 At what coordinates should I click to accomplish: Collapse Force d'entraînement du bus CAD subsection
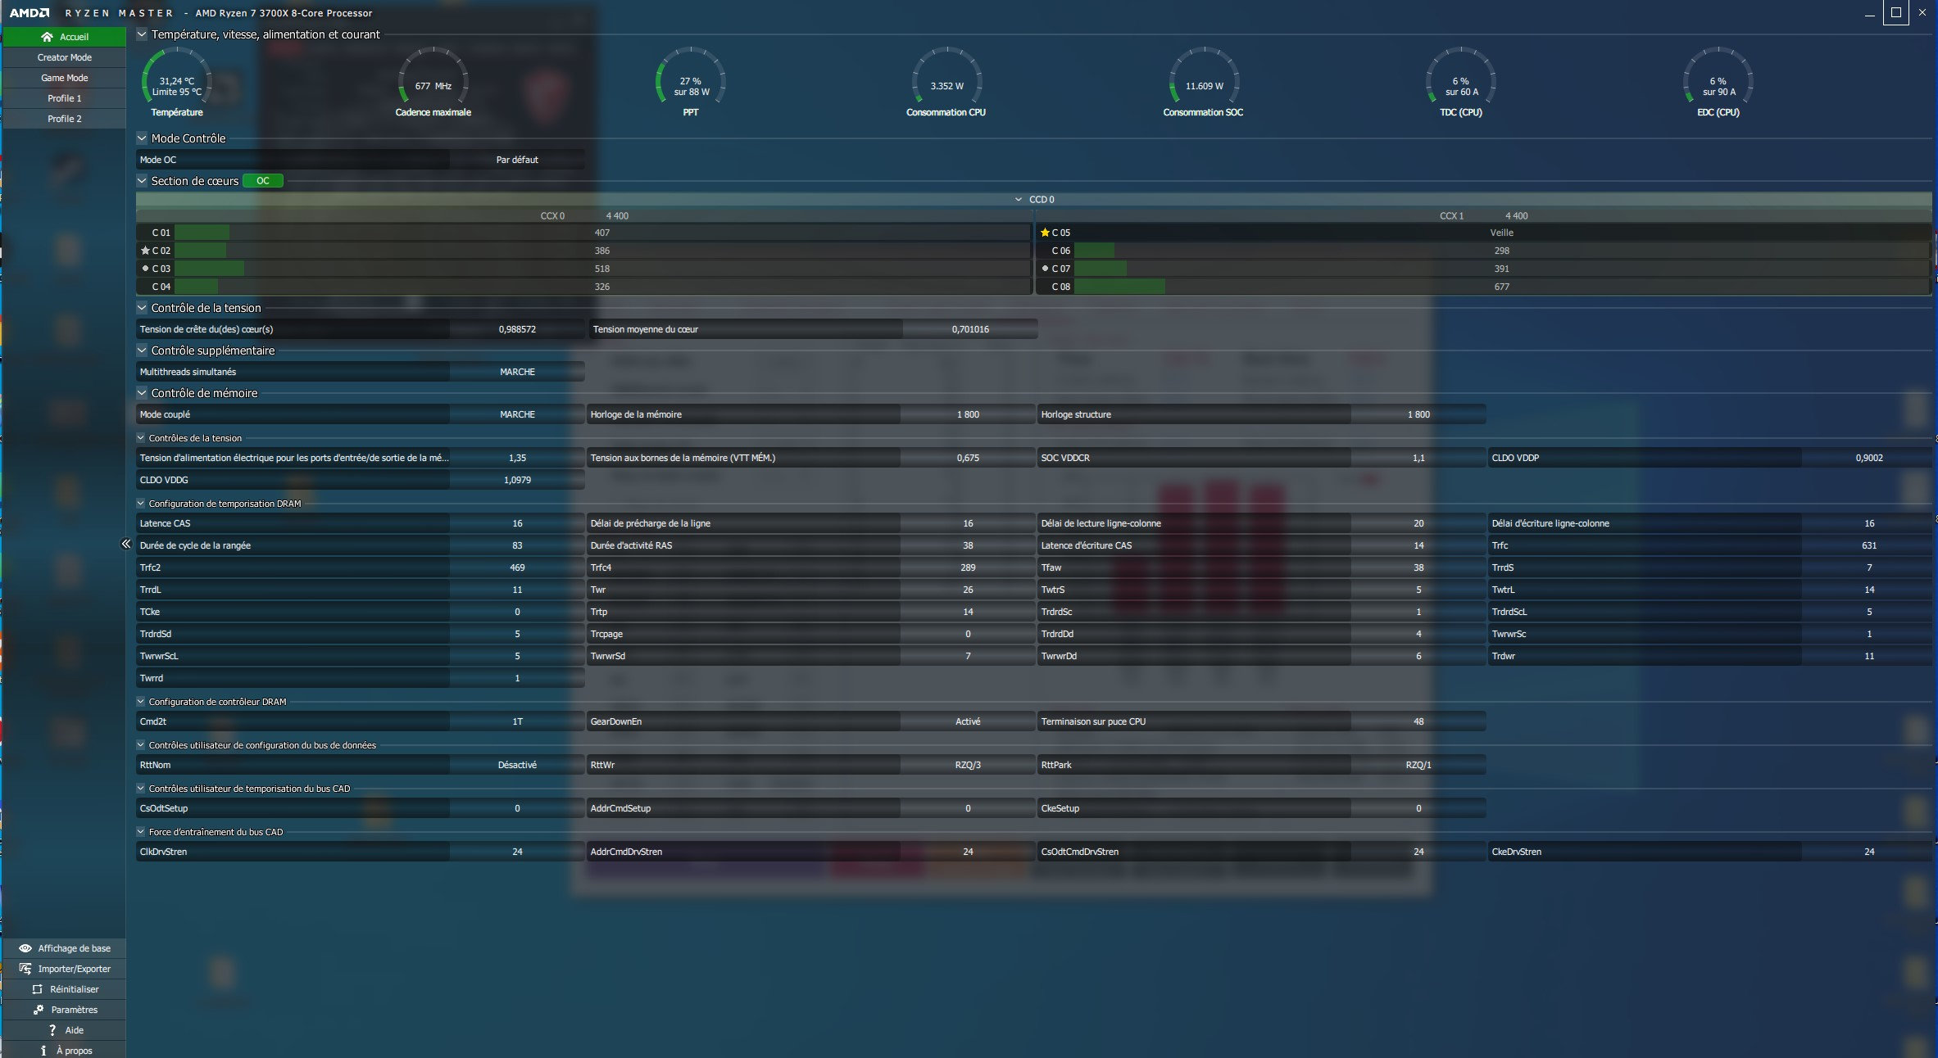pyautogui.click(x=141, y=832)
